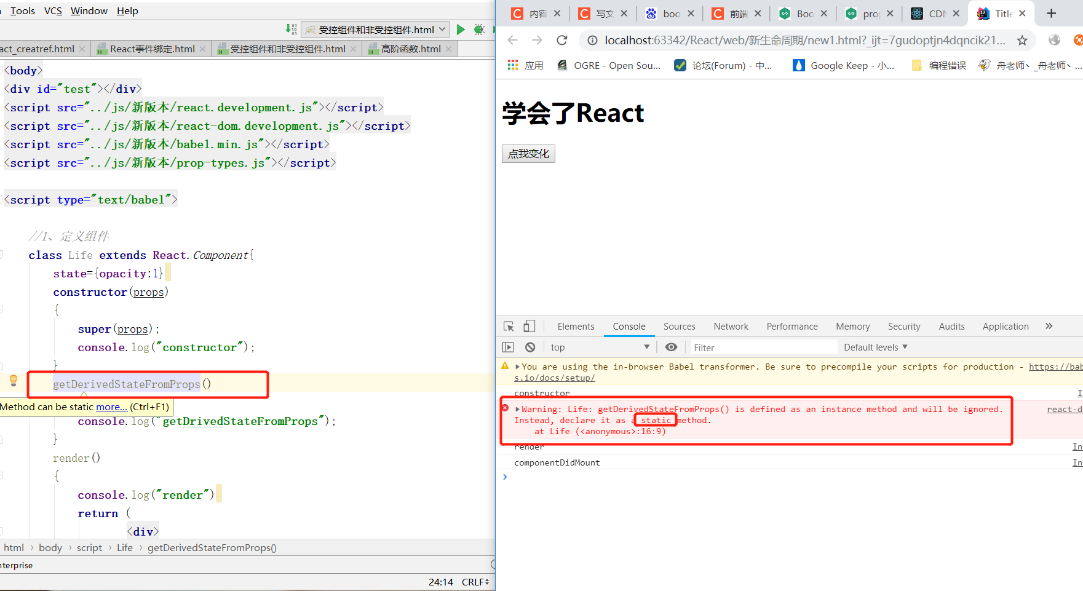This screenshot has width=1083, height=591.
Task: Switch to the React事件绑定.html editor tab
Action: 151,49
